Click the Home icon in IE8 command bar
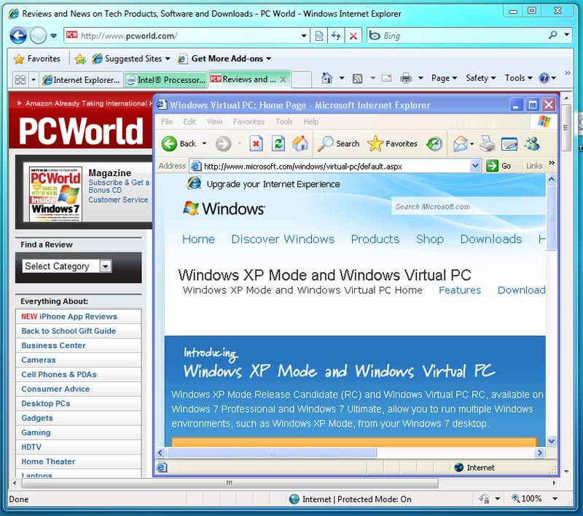The width and height of the screenshot is (583, 516). [326, 78]
